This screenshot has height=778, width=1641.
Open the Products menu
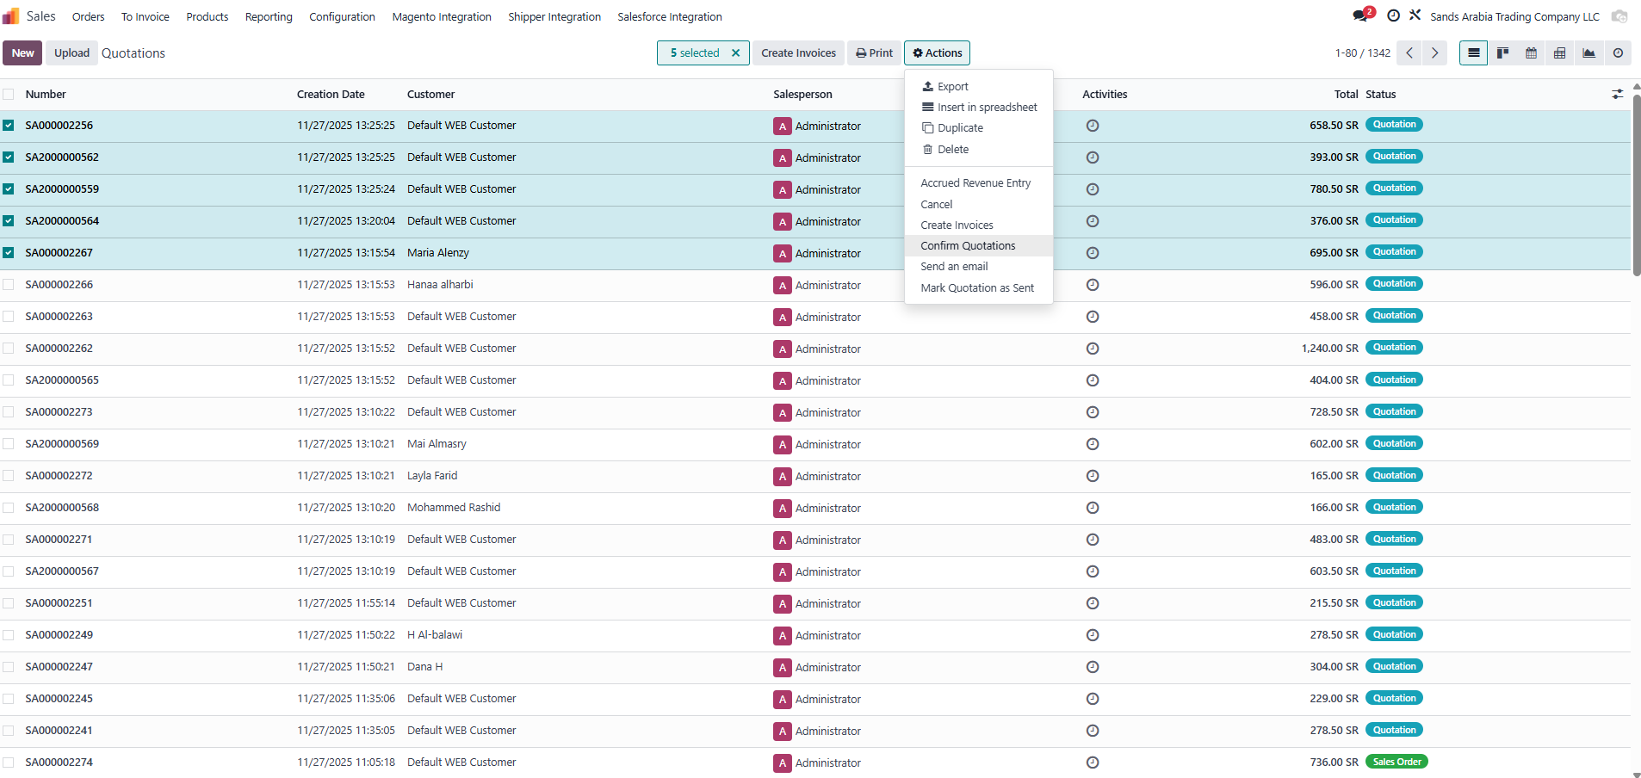click(207, 16)
